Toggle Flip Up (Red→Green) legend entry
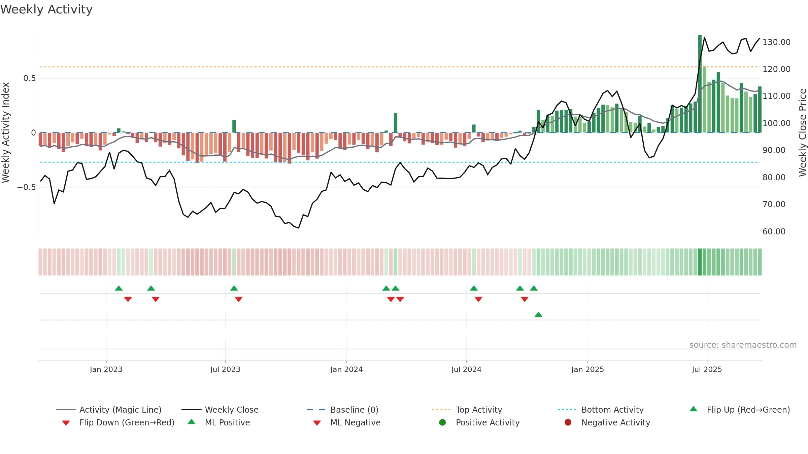The width and height of the screenshot is (808, 454). pos(740,410)
